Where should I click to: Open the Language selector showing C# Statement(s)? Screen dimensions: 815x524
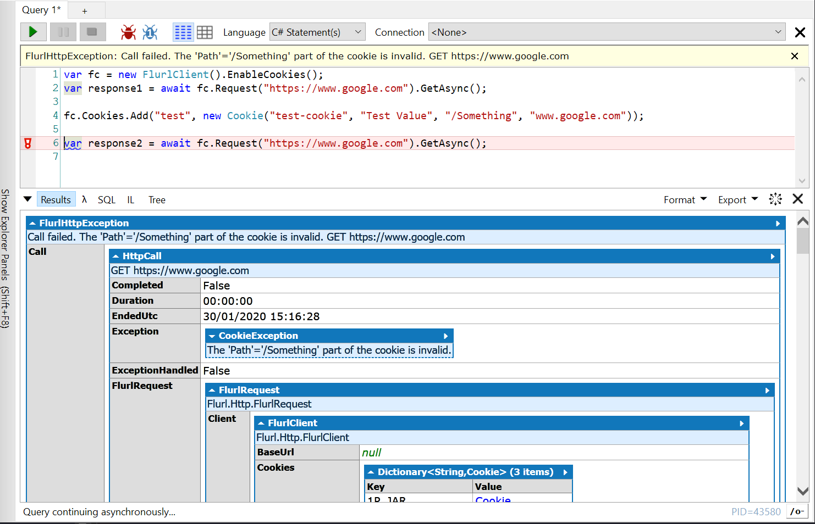[x=317, y=31]
